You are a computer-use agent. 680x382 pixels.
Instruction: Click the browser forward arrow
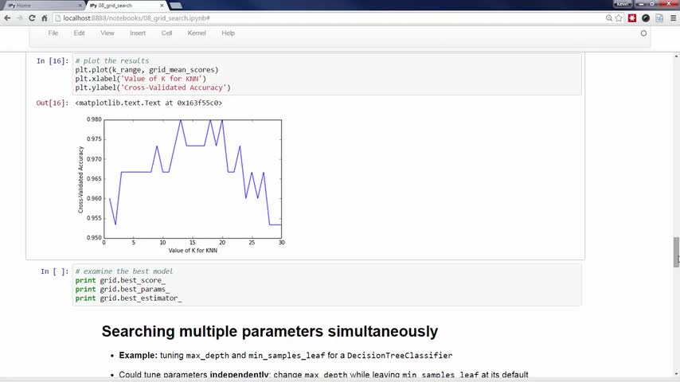tap(20, 18)
